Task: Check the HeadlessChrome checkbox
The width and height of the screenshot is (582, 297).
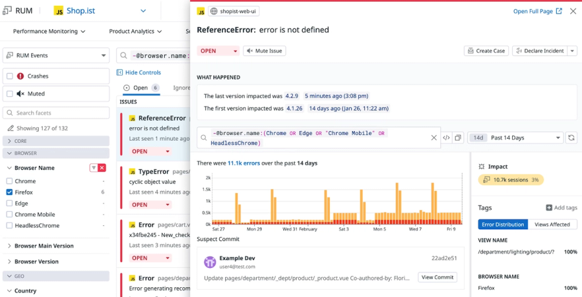Action: pyautogui.click(x=9, y=226)
